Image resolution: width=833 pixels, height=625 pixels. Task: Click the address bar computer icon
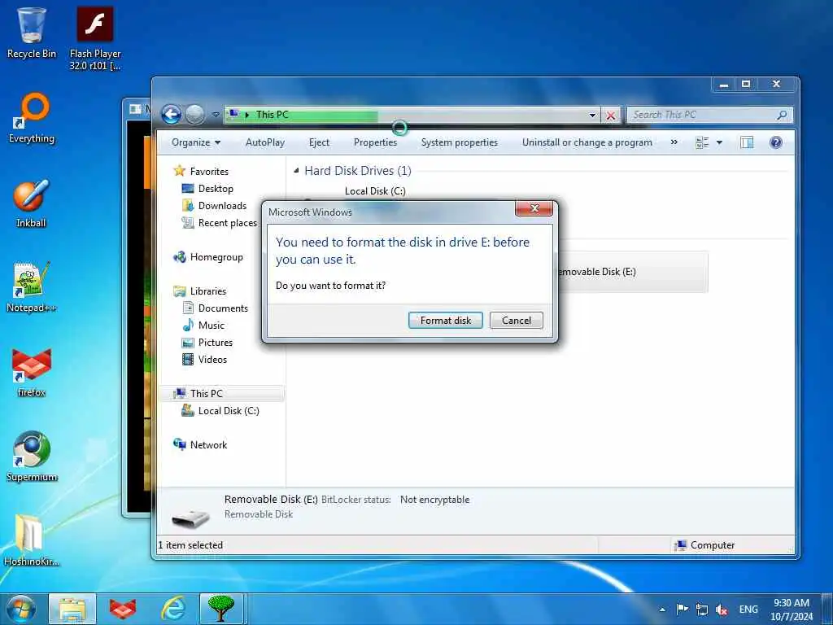click(x=233, y=114)
